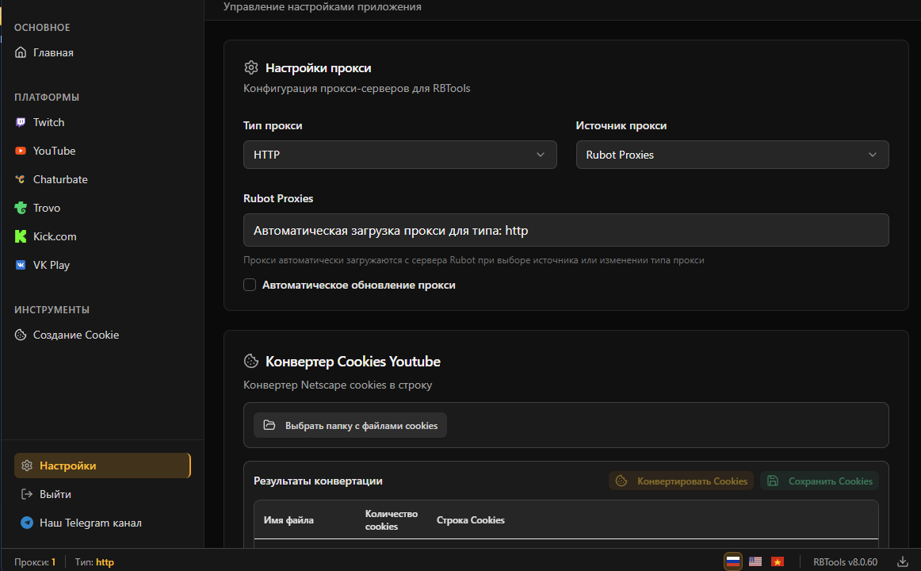
Task: Click Выбрать папку с файлами cookies button
Action: (350, 425)
